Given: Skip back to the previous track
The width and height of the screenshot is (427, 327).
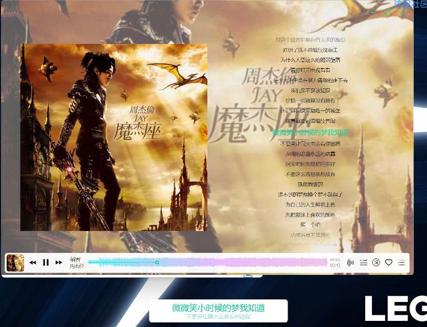Looking at the screenshot, I should click(33, 263).
